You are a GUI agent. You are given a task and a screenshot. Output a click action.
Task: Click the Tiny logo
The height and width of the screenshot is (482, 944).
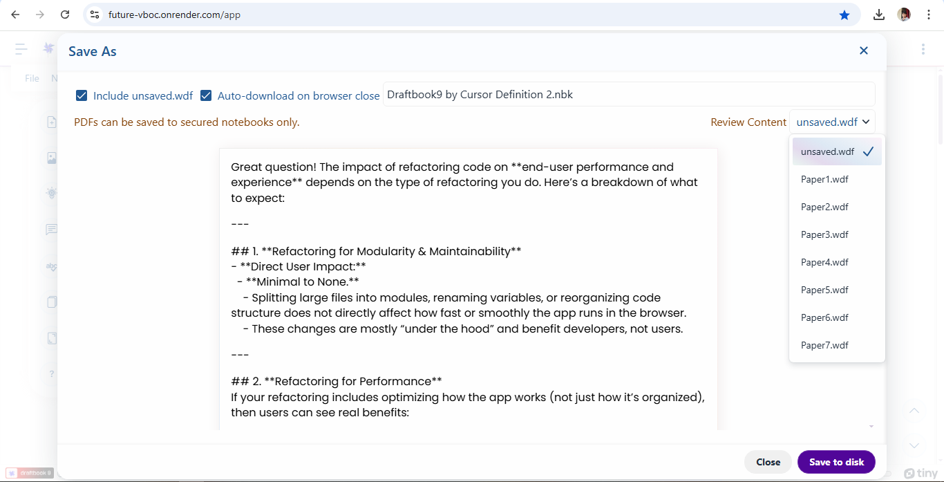point(921,473)
